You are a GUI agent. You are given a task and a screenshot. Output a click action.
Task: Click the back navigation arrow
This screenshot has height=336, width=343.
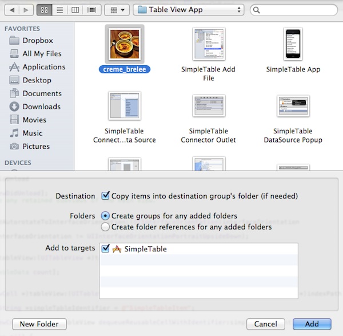point(13,10)
